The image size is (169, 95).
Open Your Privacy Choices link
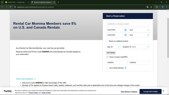coord(129,92)
